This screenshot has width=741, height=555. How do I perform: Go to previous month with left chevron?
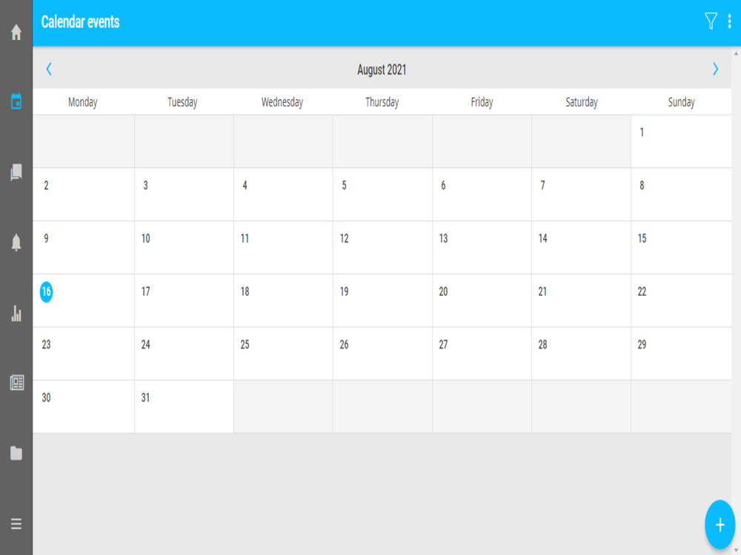pyautogui.click(x=49, y=69)
